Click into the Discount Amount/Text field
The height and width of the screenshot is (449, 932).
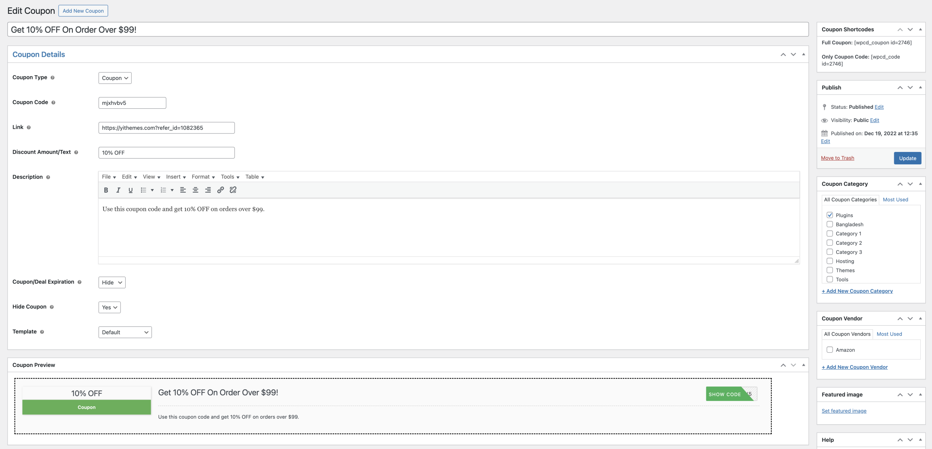[166, 153]
